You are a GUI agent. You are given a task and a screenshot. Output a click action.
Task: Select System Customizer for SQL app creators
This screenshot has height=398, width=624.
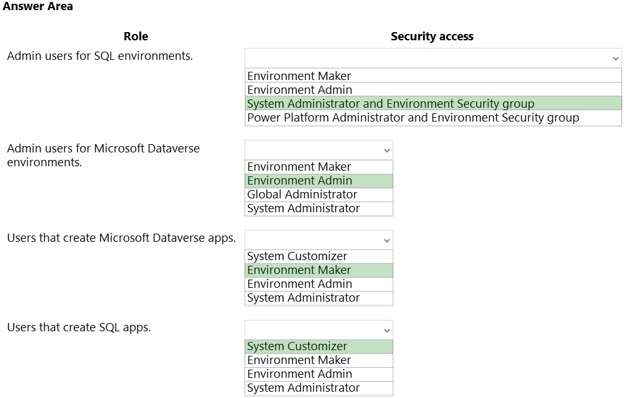(x=319, y=346)
